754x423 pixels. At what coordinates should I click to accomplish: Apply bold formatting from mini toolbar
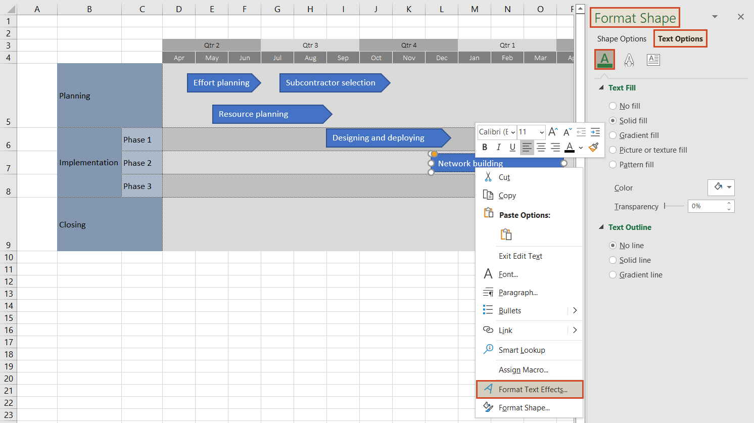pyautogui.click(x=485, y=147)
